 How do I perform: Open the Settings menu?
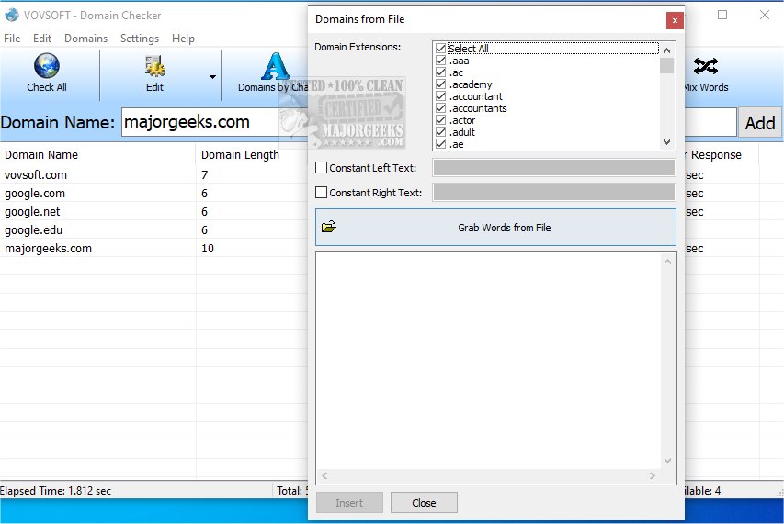(140, 39)
